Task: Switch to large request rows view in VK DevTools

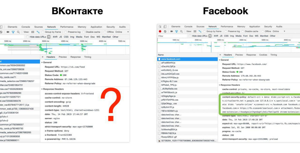Action: pyautogui.click(x=33, y=32)
